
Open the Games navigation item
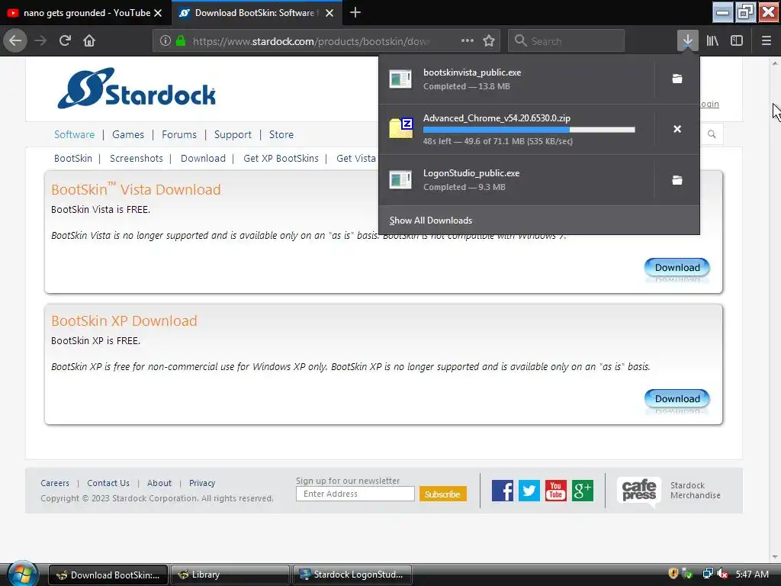[128, 134]
